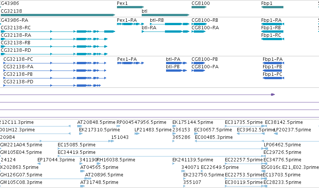Click the CG32138-RD transcript
The height and width of the screenshot is (188, 319).
(x=54, y=54)
